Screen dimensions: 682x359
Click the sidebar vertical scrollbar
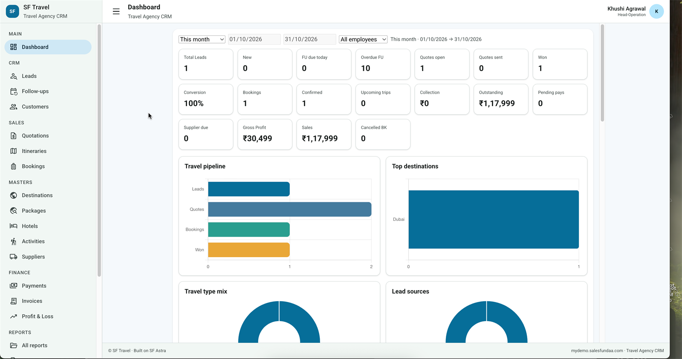99,150
